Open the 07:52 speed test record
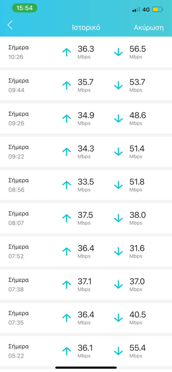Viewport: 172px width, 372px height. [86, 251]
